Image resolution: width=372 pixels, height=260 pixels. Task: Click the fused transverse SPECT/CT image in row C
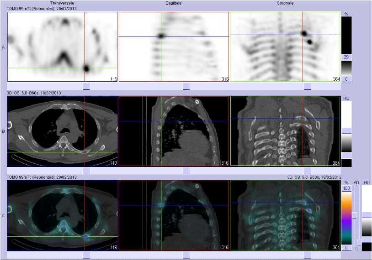pyautogui.click(x=63, y=215)
